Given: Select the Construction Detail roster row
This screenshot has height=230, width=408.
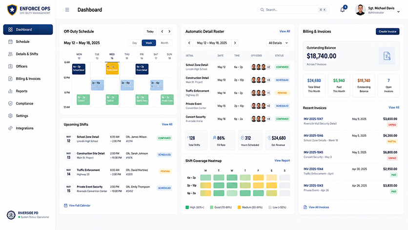Looking at the screenshot, I should [x=238, y=80].
